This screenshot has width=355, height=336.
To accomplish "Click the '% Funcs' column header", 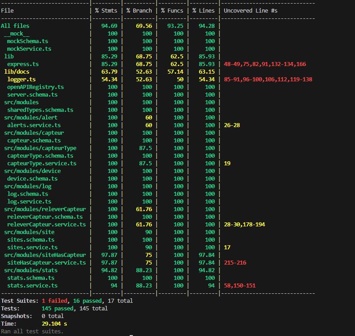I will click(172, 11).
